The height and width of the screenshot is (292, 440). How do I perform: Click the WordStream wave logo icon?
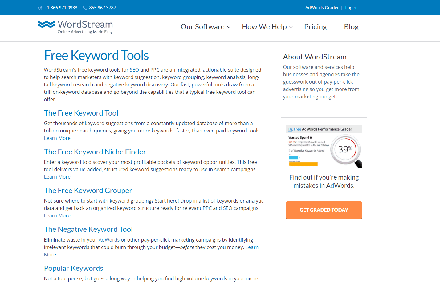pyautogui.click(x=46, y=24)
